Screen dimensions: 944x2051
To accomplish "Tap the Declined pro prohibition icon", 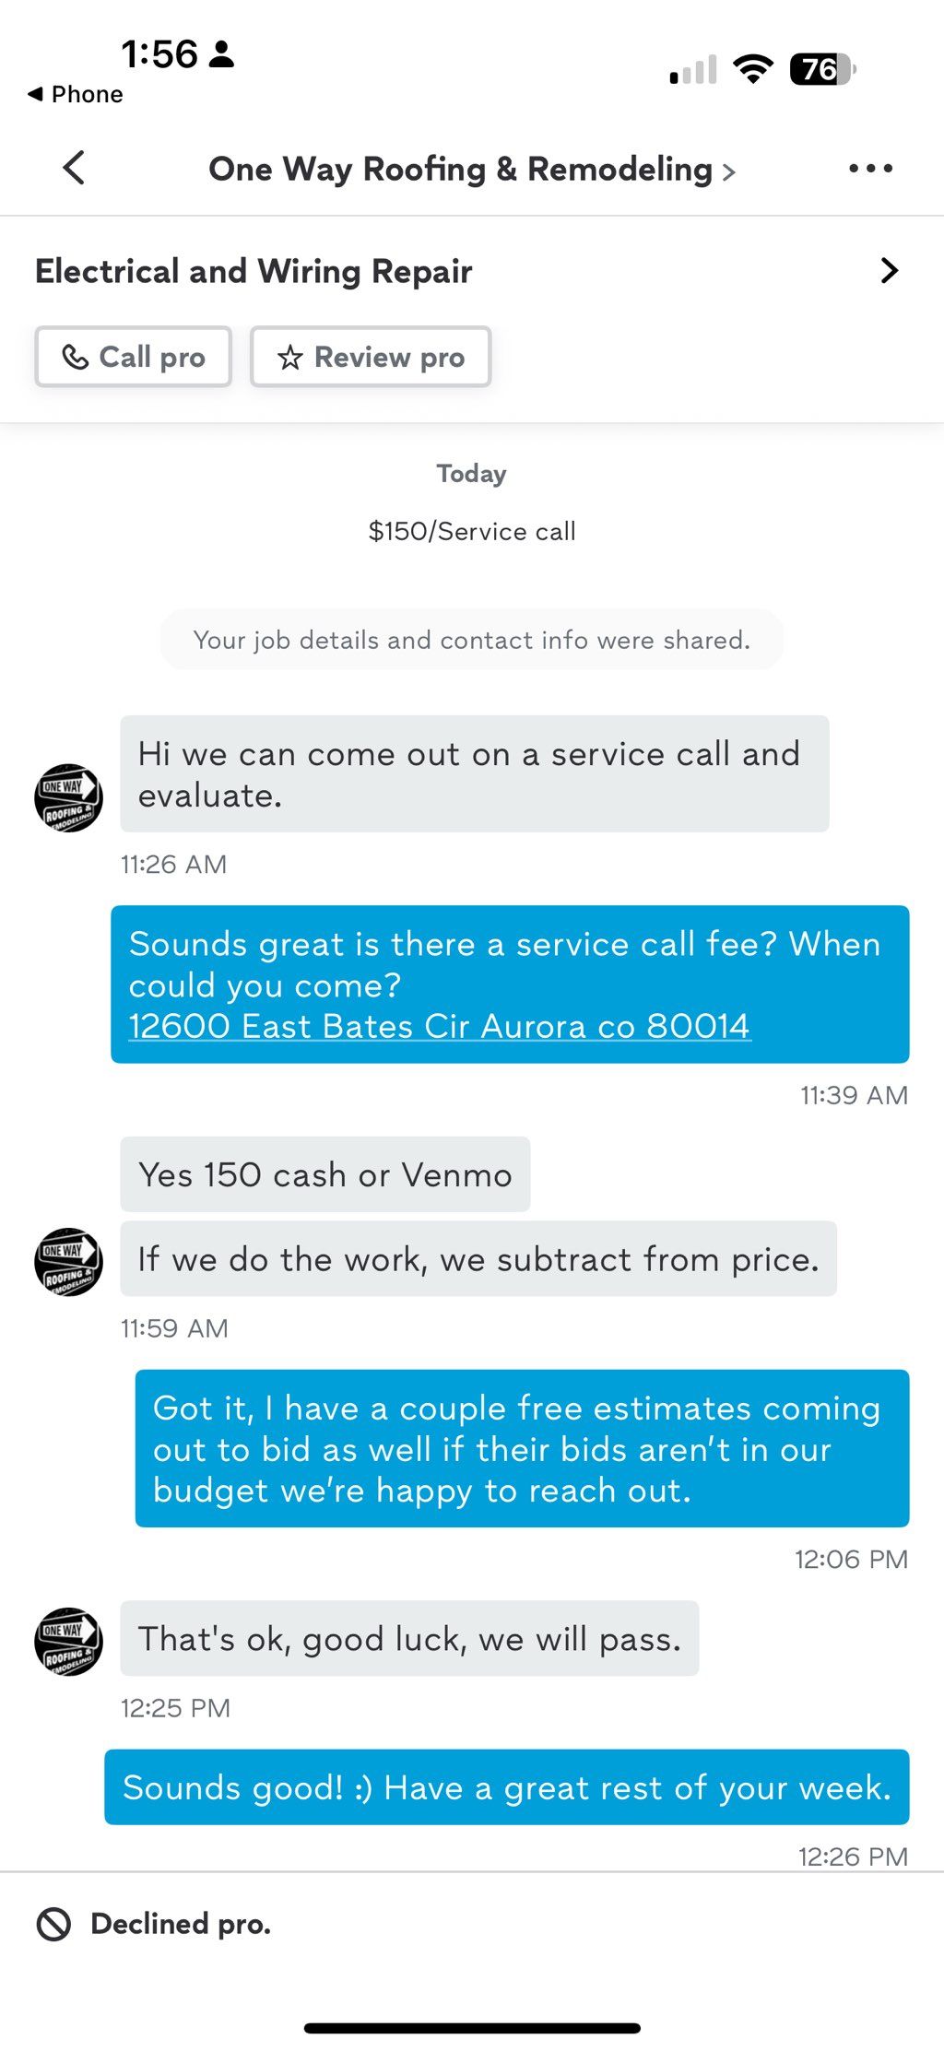I will (x=53, y=1924).
